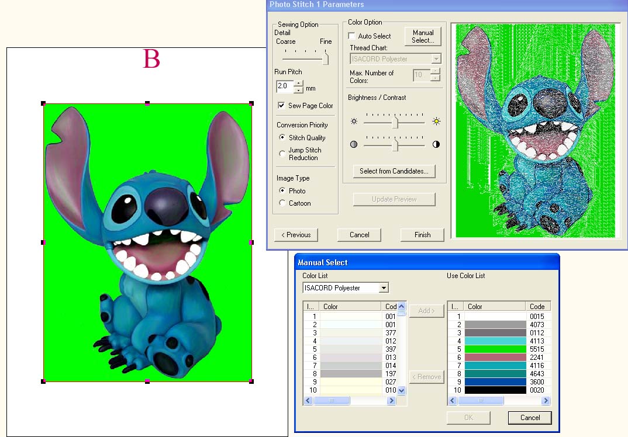Select turquoise color 4113 in Use Color List
The height and width of the screenshot is (437, 628).
(x=499, y=341)
